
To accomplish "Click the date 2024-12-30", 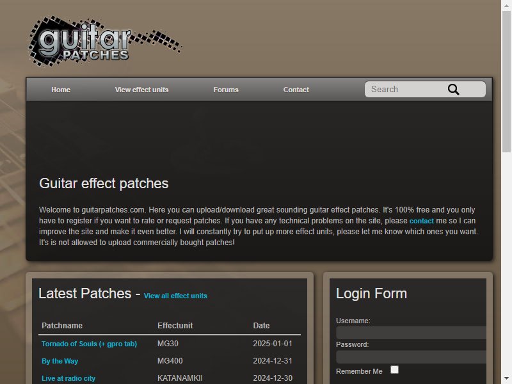I will point(273,378).
